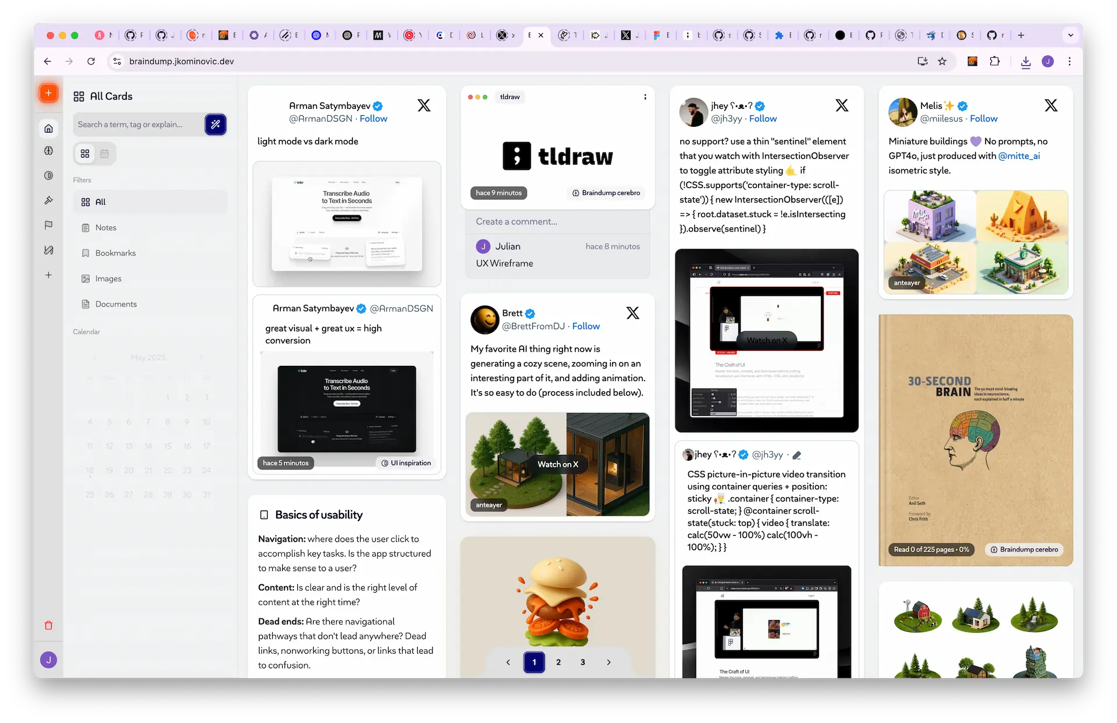Viewport: 1117px width, 723px height.
Task: Reload the page
Action: coord(91,61)
